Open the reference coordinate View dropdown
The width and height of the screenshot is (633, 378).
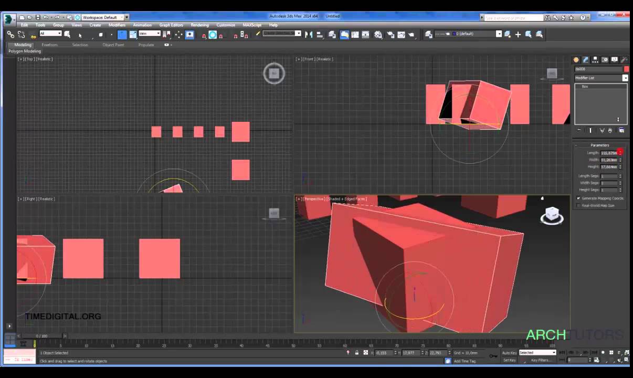[150, 34]
